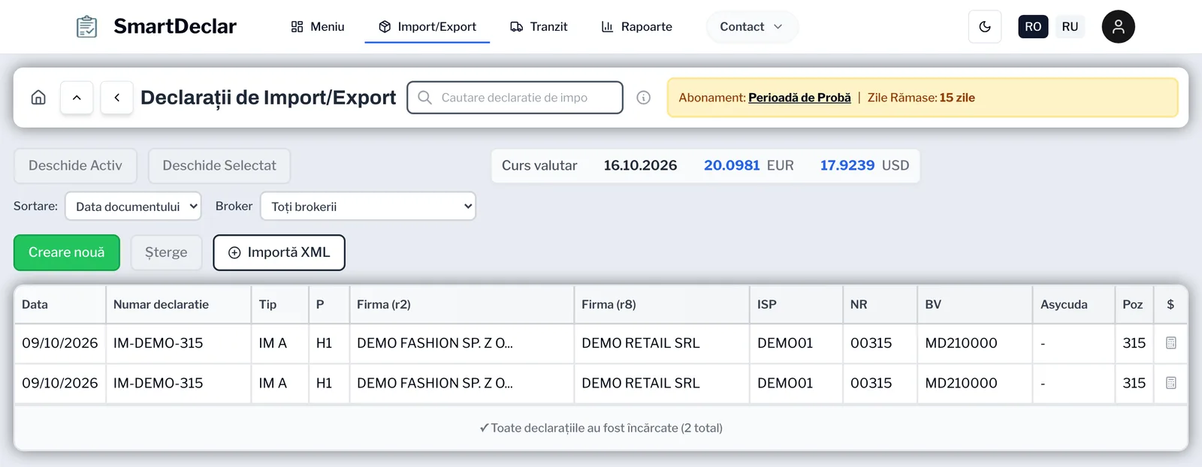Open the Meniu navigation item
The width and height of the screenshot is (1202, 467).
click(x=317, y=26)
